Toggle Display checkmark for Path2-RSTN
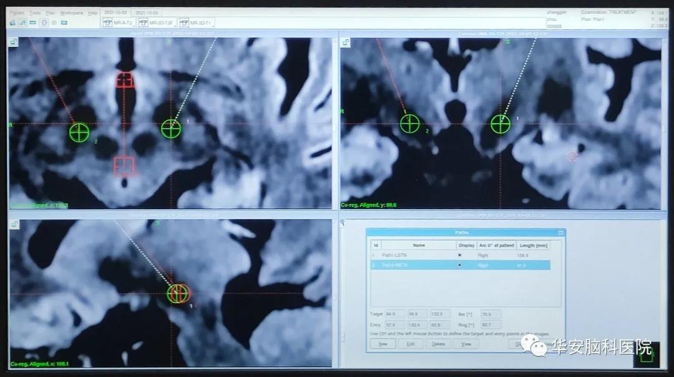The image size is (674, 377). pos(459,265)
